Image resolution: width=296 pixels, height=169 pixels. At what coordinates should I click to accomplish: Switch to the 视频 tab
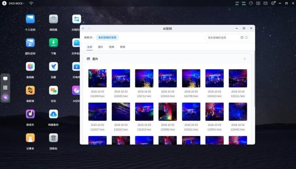pyautogui.click(x=111, y=47)
